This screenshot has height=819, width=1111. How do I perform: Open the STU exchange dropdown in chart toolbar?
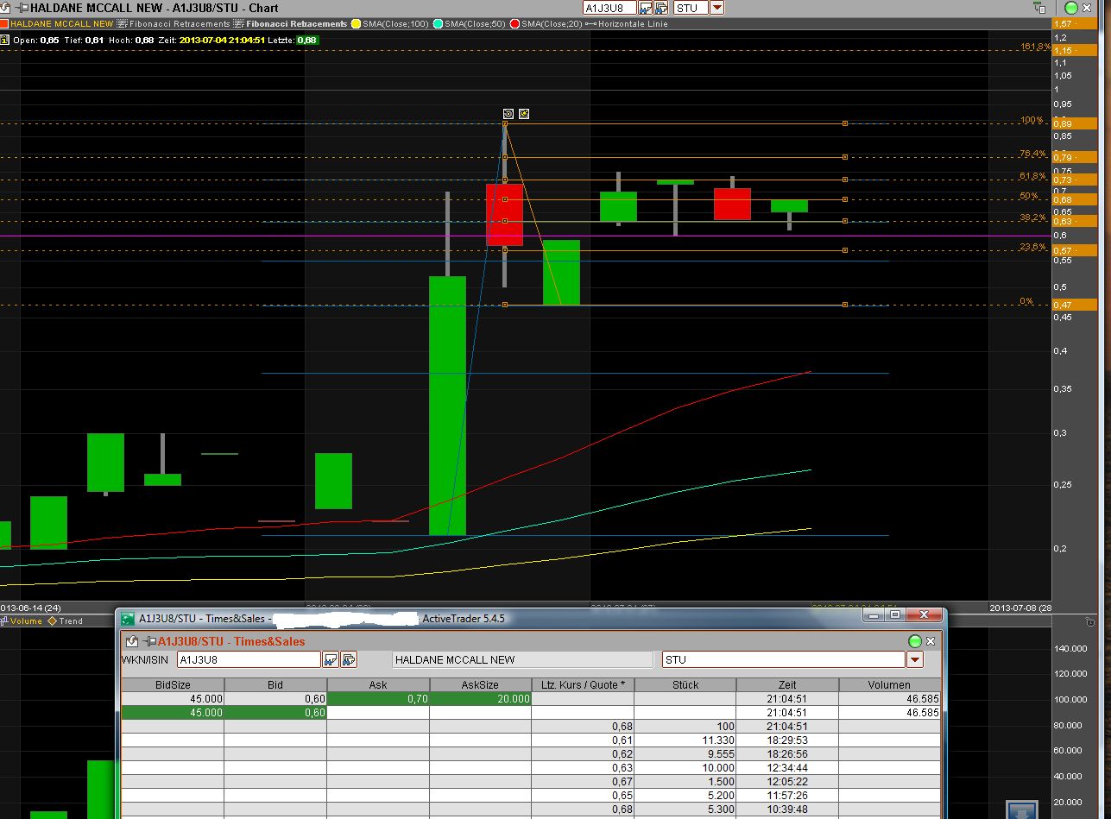(x=716, y=8)
